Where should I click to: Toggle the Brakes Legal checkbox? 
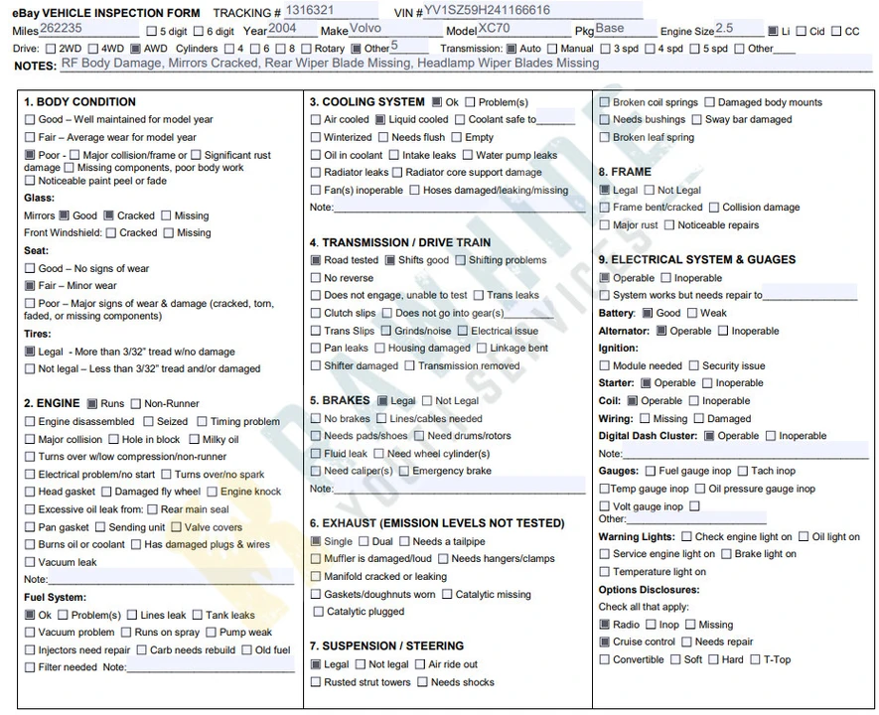[x=382, y=400]
